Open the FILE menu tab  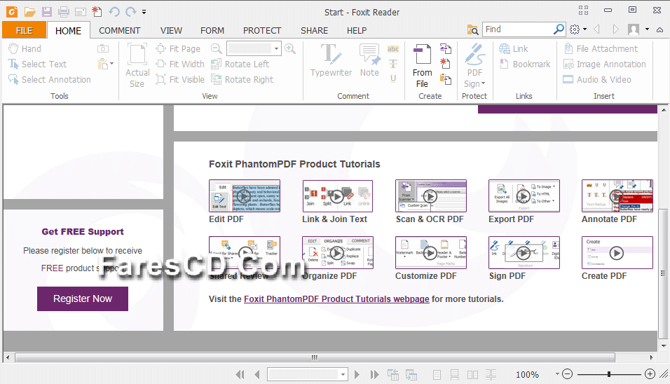[25, 31]
